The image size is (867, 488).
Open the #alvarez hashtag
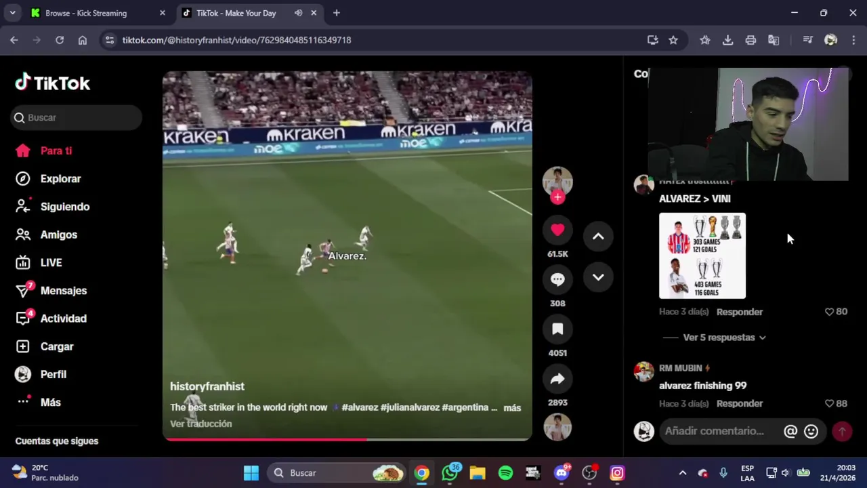(x=360, y=407)
